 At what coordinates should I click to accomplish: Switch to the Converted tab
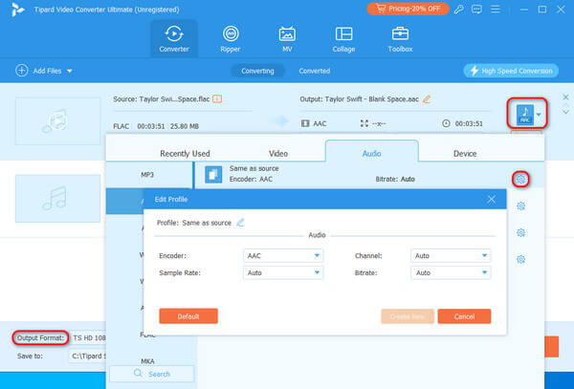(315, 71)
